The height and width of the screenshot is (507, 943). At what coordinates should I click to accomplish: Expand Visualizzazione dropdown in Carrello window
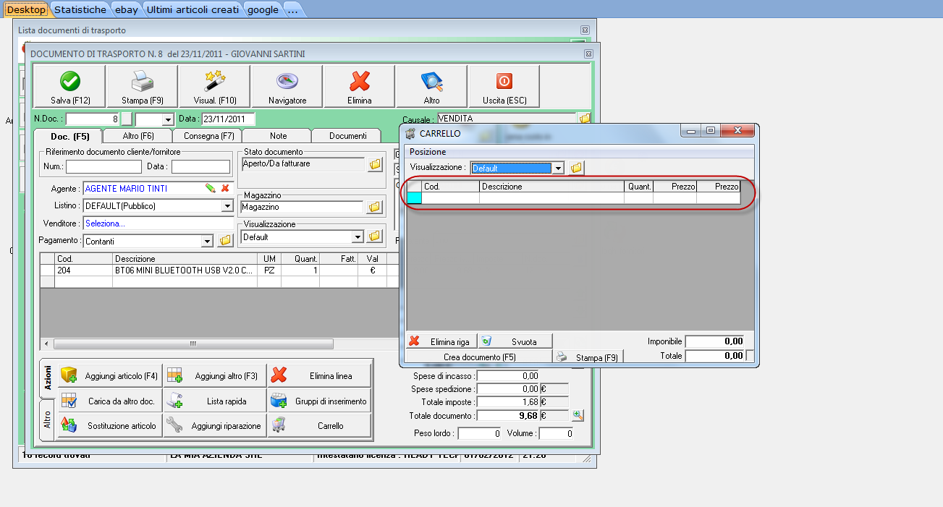(557, 169)
